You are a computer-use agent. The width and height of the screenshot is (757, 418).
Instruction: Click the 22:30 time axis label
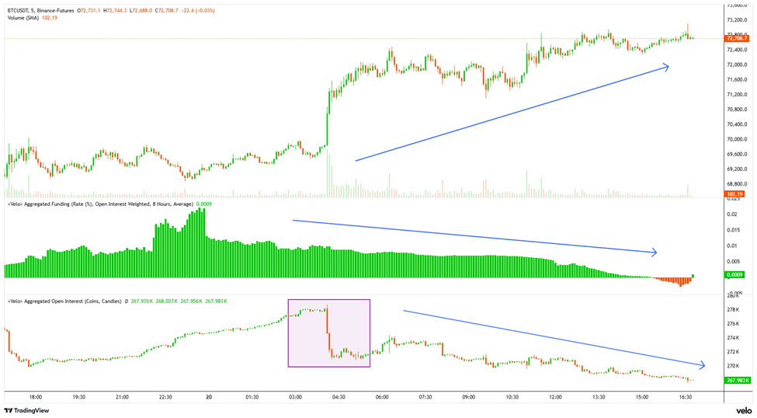165,397
